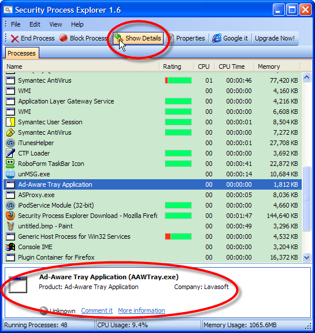Screen dimensions: 315x333
Task: Click the Plugin Container for Firefox icon
Action: 10,257
